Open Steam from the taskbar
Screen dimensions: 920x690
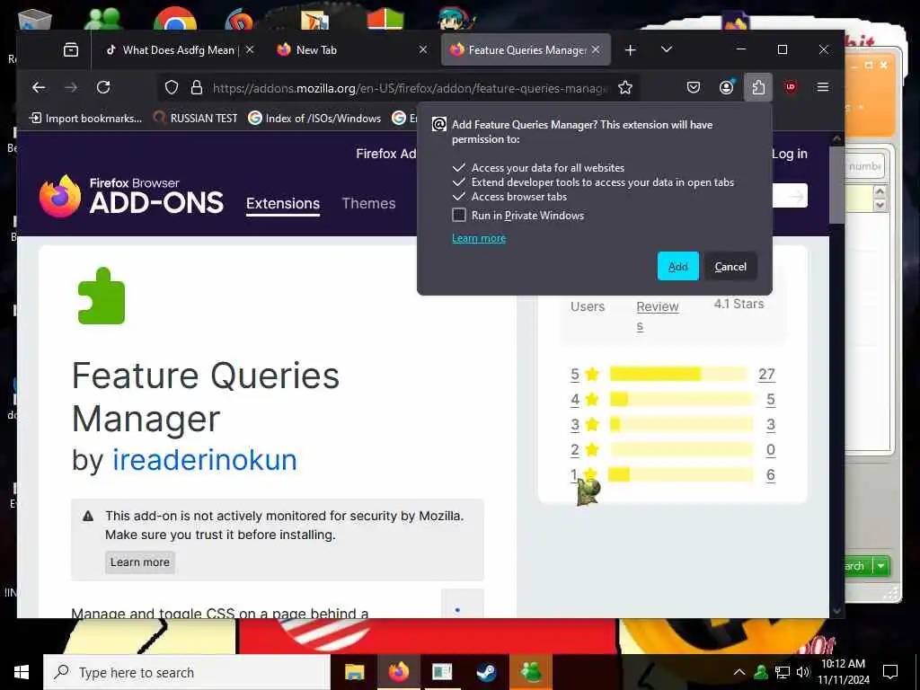pyautogui.click(x=486, y=672)
